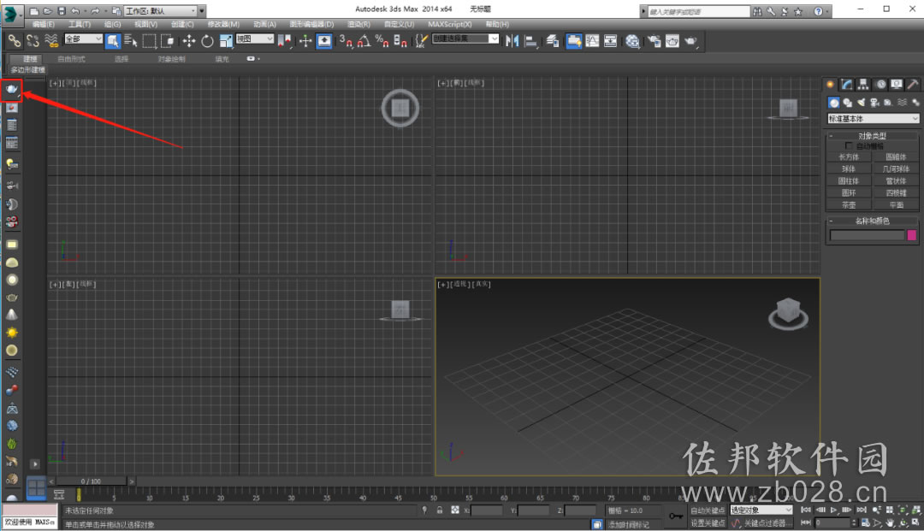Image resolution: width=924 pixels, height=531 pixels.
Task: Click the object name input field
Action: tap(866, 235)
